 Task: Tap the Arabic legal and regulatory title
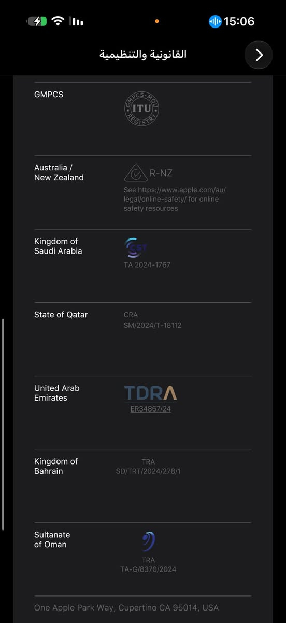pyautogui.click(x=143, y=55)
